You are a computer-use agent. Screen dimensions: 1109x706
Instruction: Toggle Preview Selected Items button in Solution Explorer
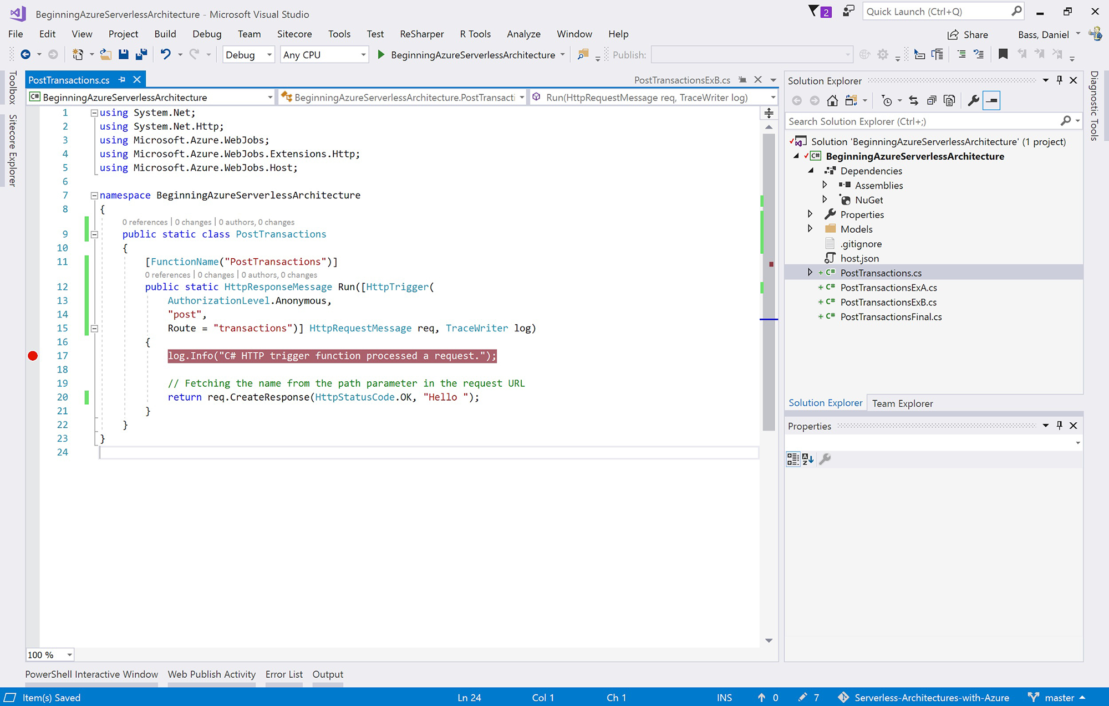[x=991, y=100]
